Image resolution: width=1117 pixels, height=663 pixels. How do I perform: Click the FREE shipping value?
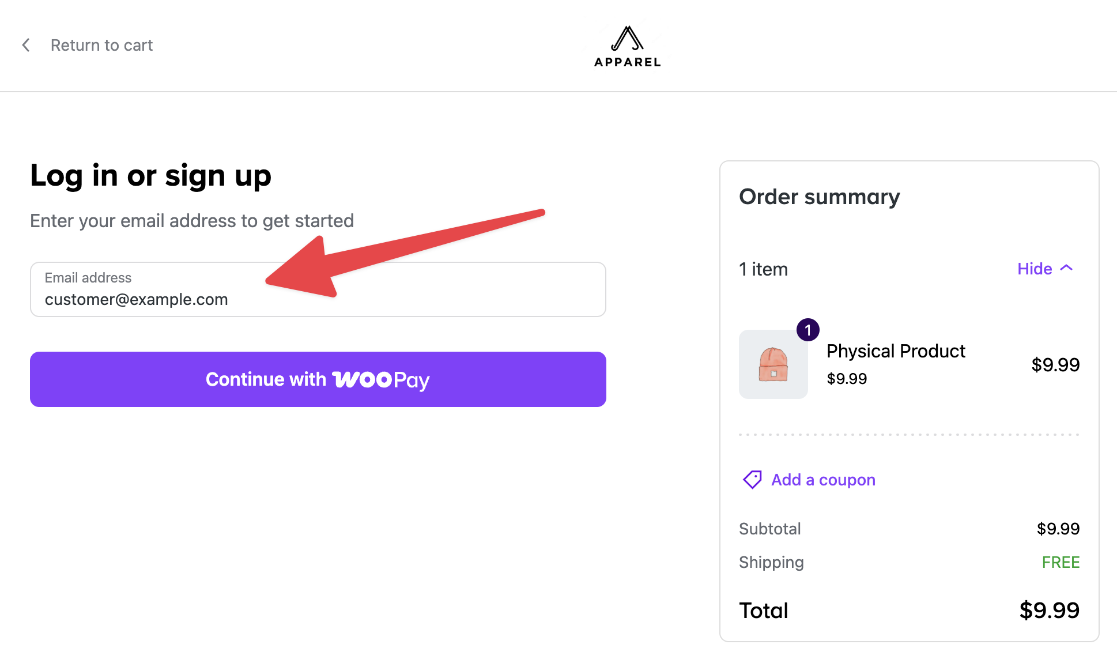pyautogui.click(x=1061, y=562)
